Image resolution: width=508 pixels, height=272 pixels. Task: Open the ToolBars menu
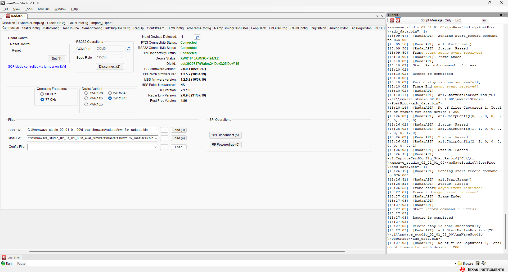pos(43,9)
